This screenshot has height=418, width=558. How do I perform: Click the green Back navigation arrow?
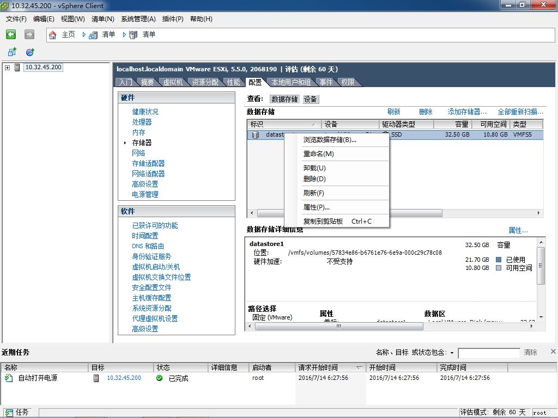coord(11,34)
